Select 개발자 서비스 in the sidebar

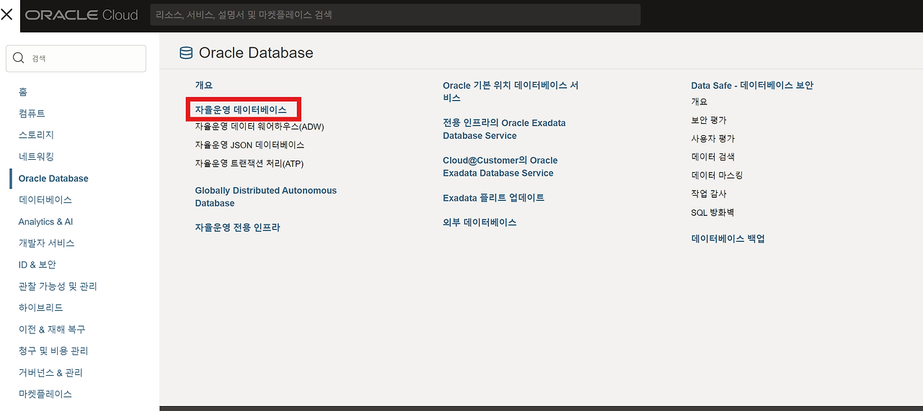[47, 243]
